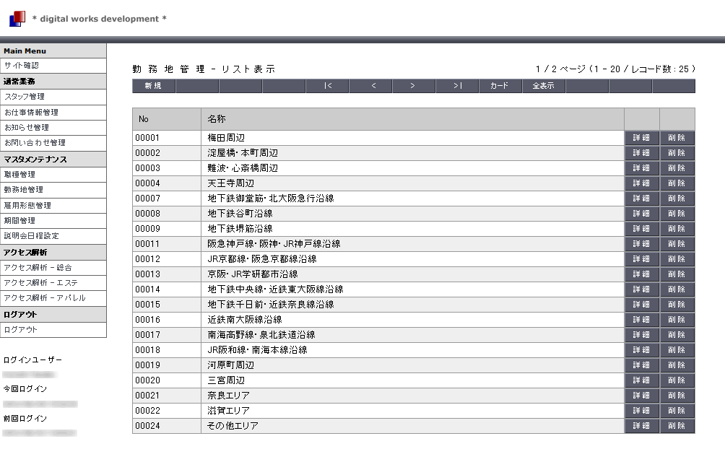Delete the 南海高野線・泉北鉄道沿線 record
725x462 pixels.
[x=677, y=335]
